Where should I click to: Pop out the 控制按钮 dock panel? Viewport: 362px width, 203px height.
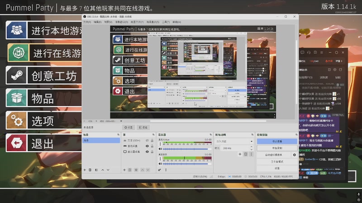pyautogui.click(x=296, y=134)
